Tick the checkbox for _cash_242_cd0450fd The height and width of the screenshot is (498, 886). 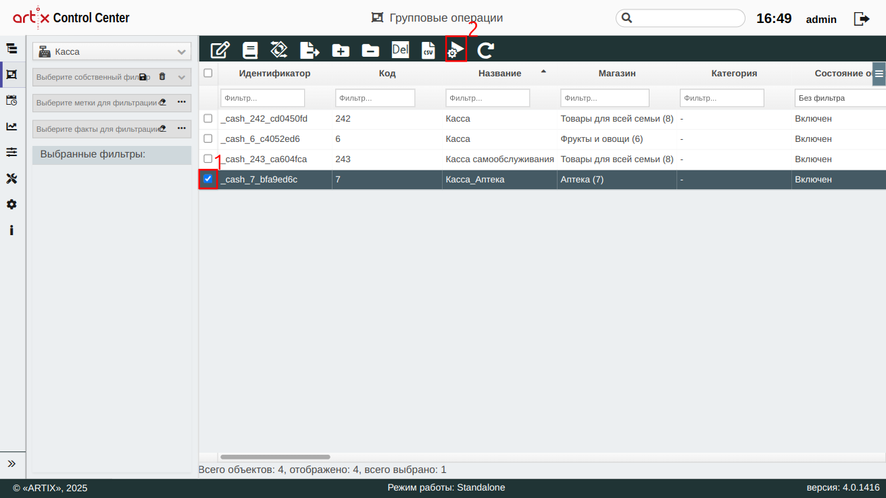click(x=208, y=118)
